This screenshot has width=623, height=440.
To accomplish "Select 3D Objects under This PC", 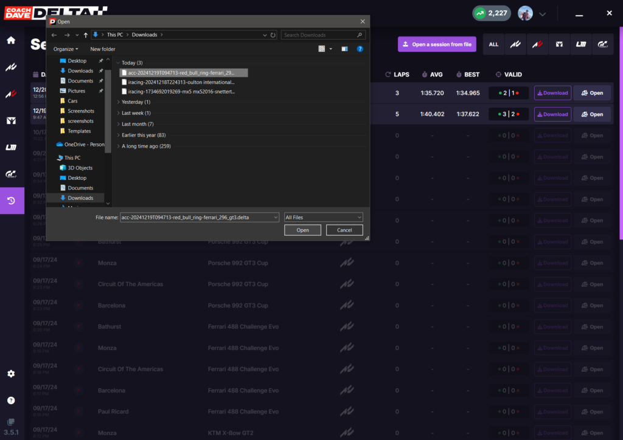I will coord(80,168).
